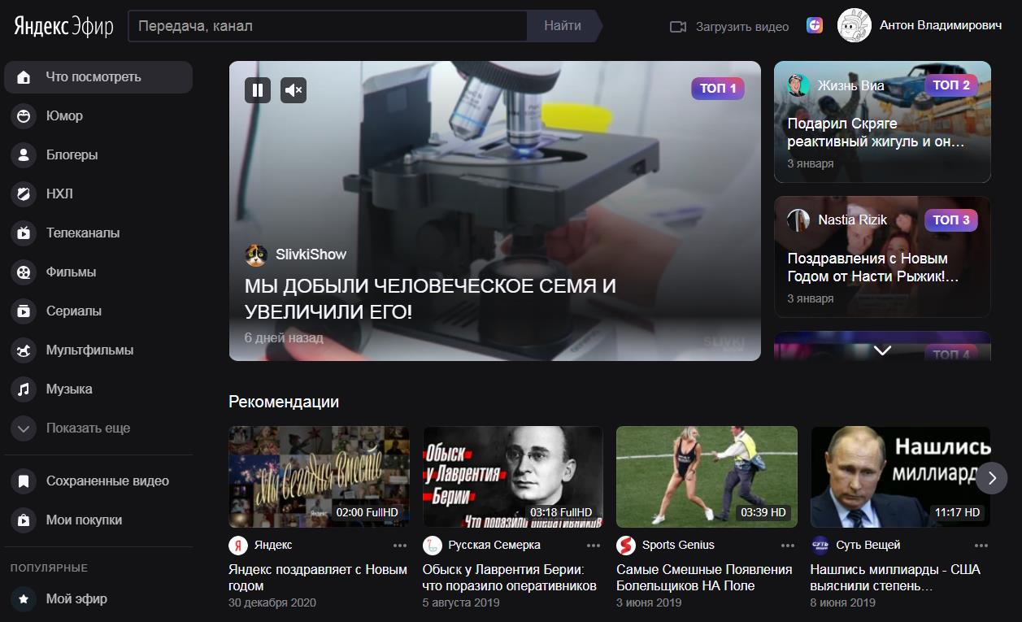Focus the 'Передача, канал' search field
The height and width of the screenshot is (622, 1022).
(328, 26)
